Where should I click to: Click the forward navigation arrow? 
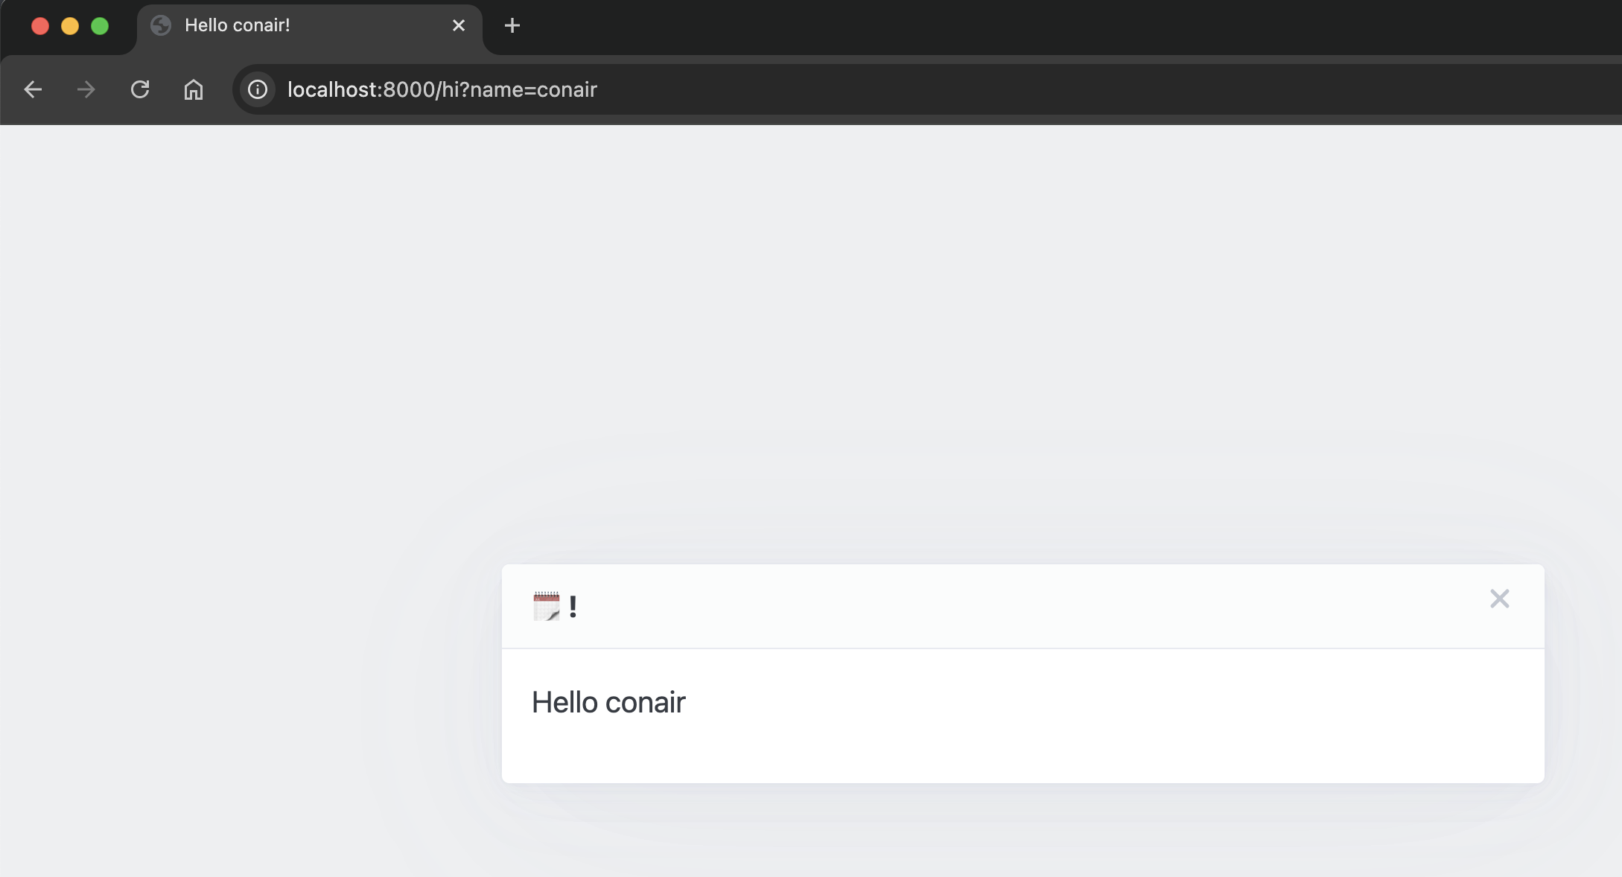tap(86, 90)
